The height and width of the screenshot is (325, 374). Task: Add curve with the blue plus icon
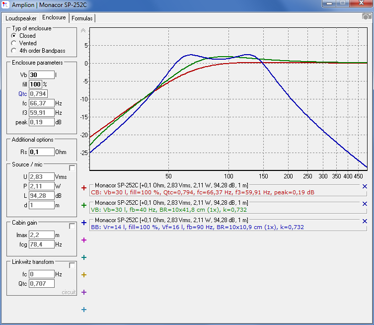(84, 223)
